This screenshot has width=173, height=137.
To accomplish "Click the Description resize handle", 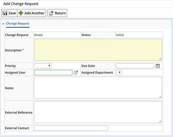I will 160,59.
